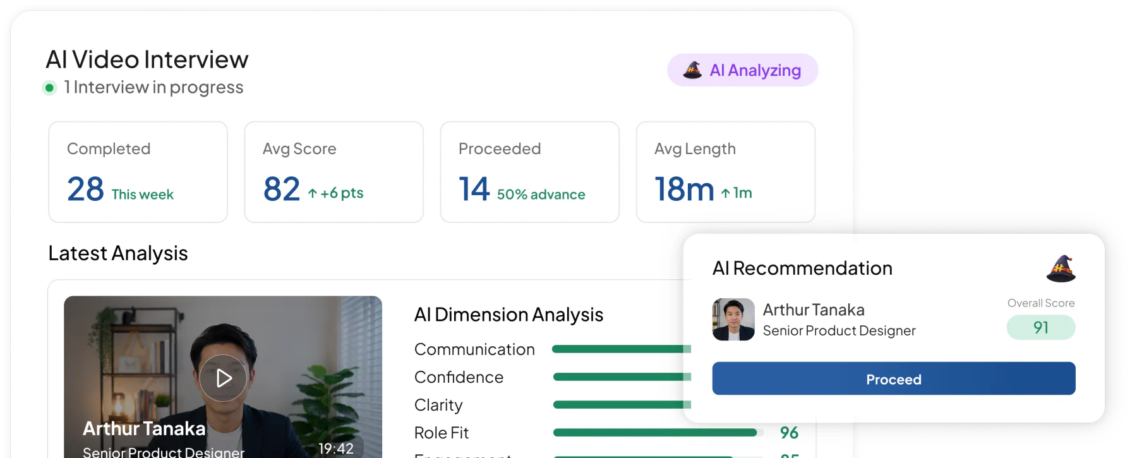Viewport: 1137px width, 458px height.
Task: Click the 'Arthur Tanaka' caption on video
Action: click(x=144, y=428)
